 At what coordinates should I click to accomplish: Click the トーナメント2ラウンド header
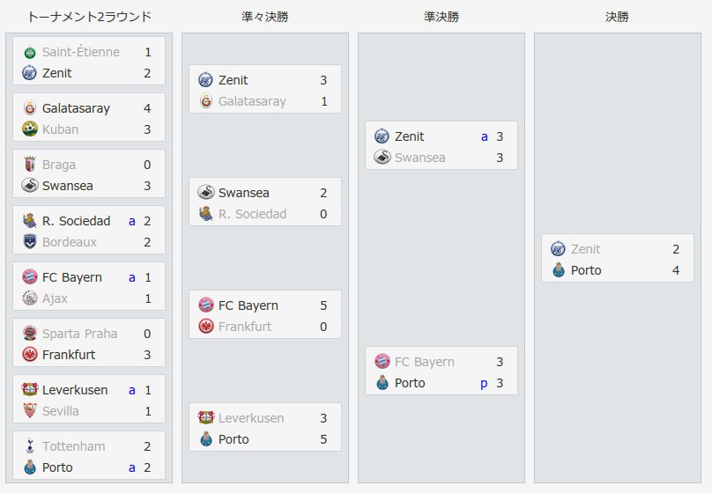tap(90, 18)
